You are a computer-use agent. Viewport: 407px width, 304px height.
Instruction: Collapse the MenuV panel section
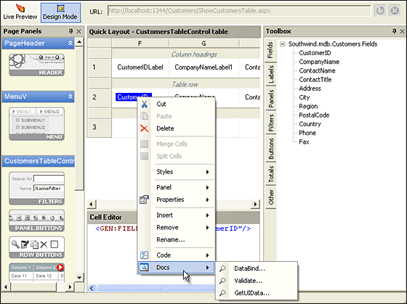70,96
